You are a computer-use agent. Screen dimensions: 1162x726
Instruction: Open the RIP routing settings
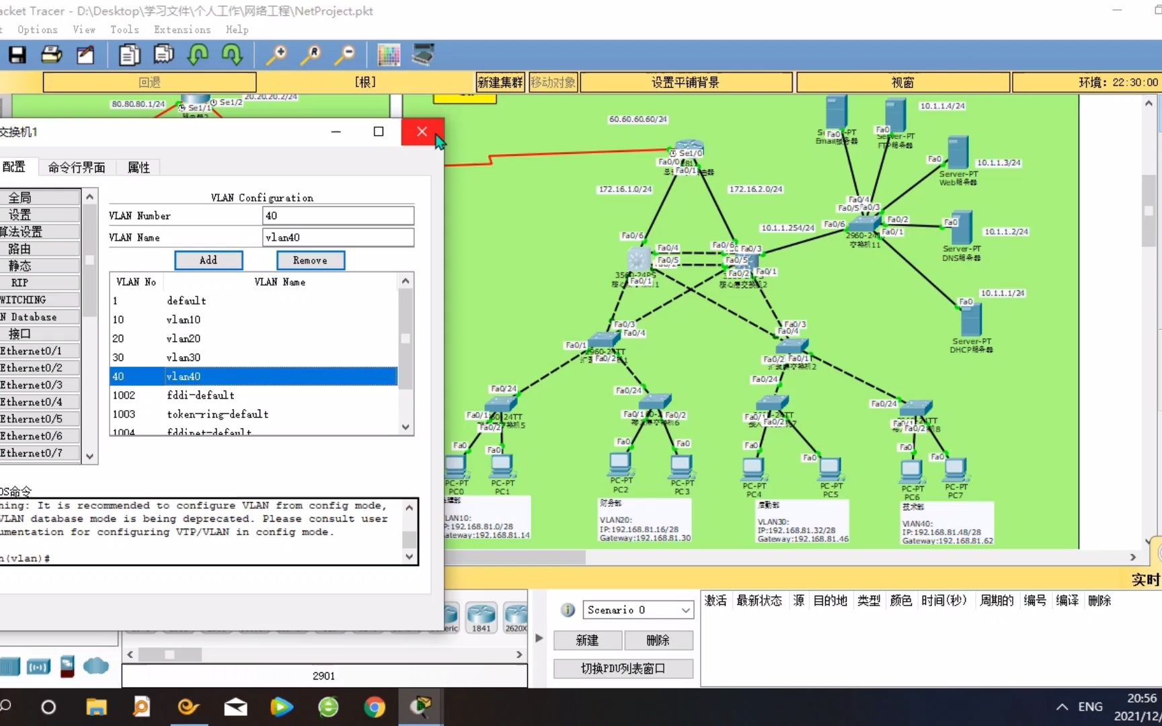(40, 283)
